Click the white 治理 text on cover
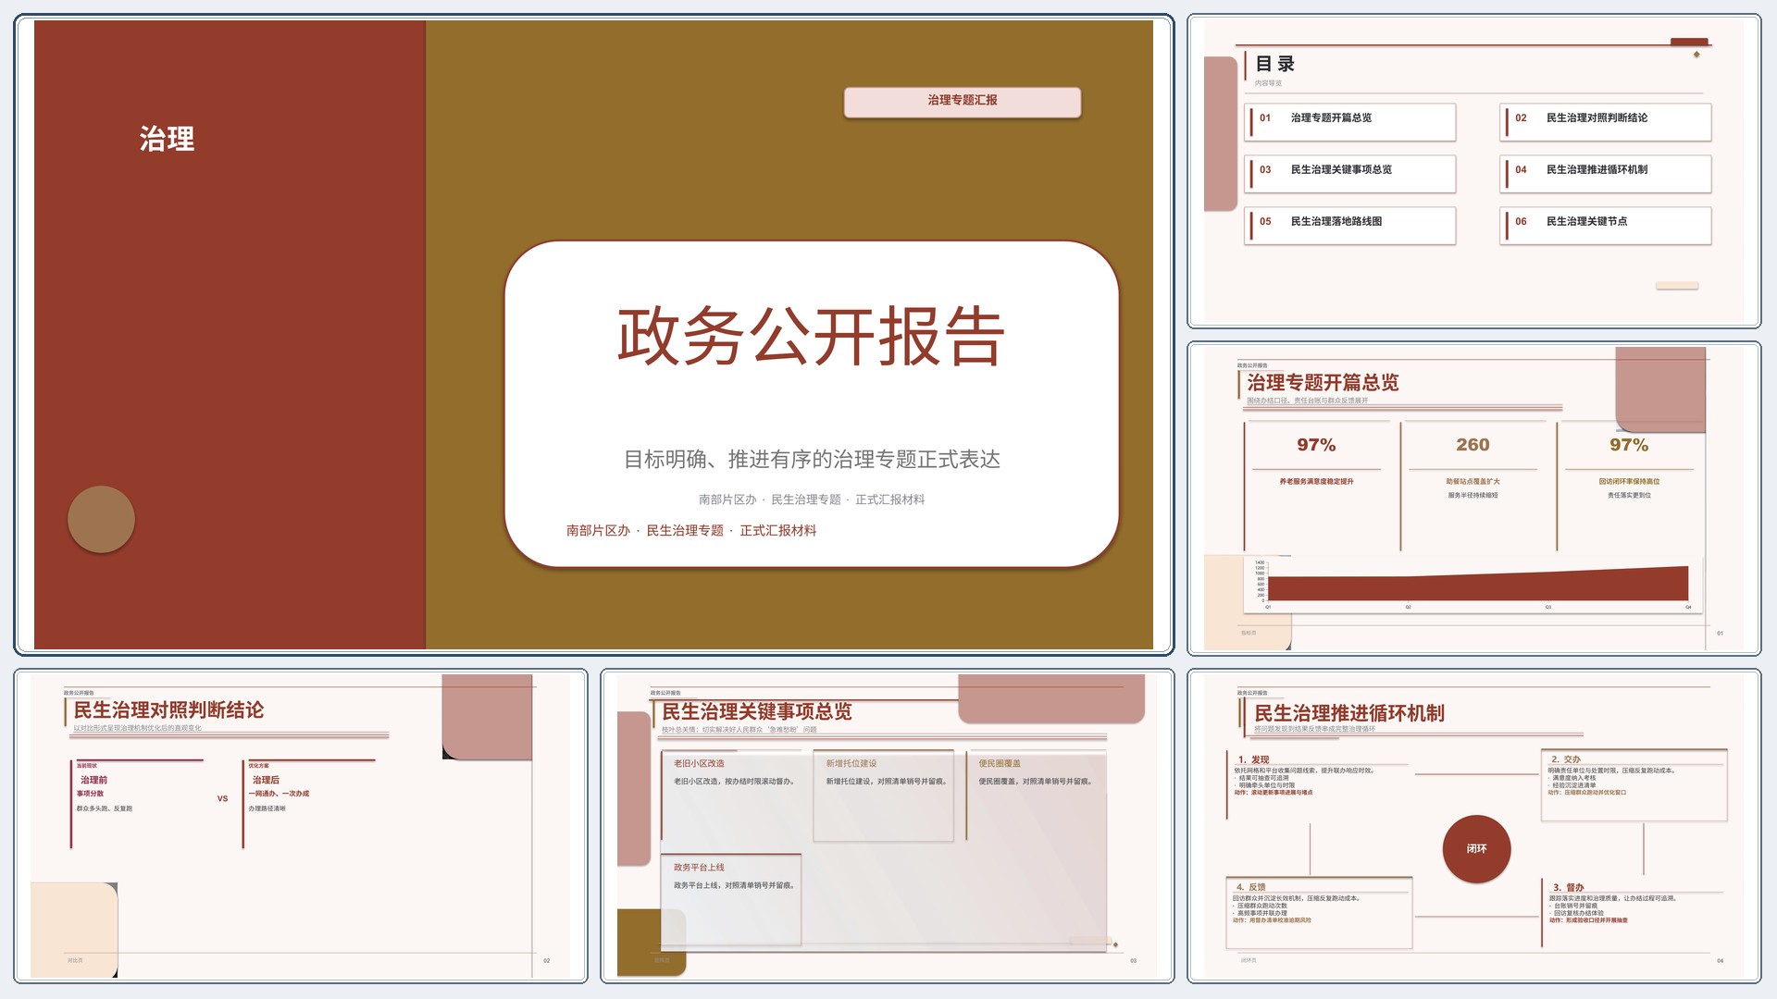 pyautogui.click(x=168, y=140)
